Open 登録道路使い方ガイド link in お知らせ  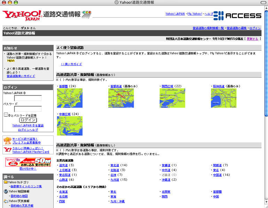[x=21, y=76]
